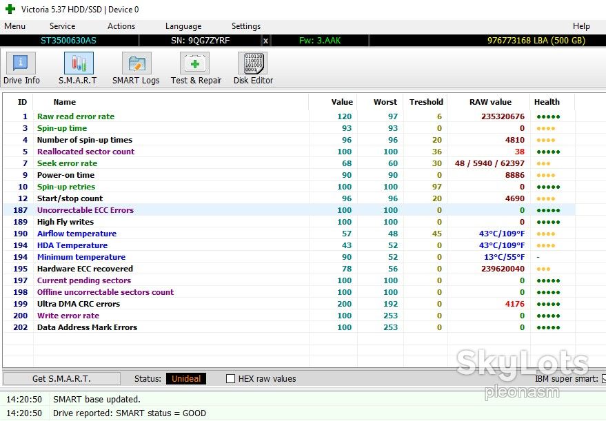Viewport: 606px width, 421px height.
Task: Click log entry SMART status = GOOD
Action: (x=130, y=413)
